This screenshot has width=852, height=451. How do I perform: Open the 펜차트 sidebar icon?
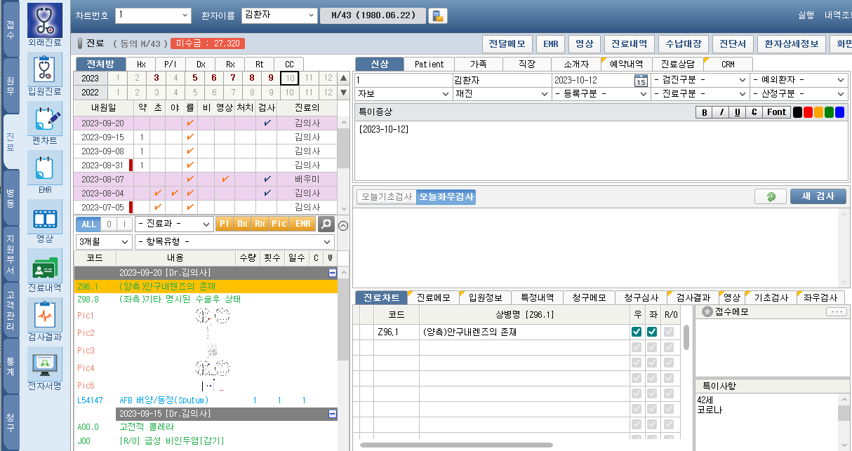(45, 120)
